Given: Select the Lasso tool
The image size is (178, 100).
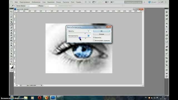Looking at the screenshot, I should click(11, 17).
